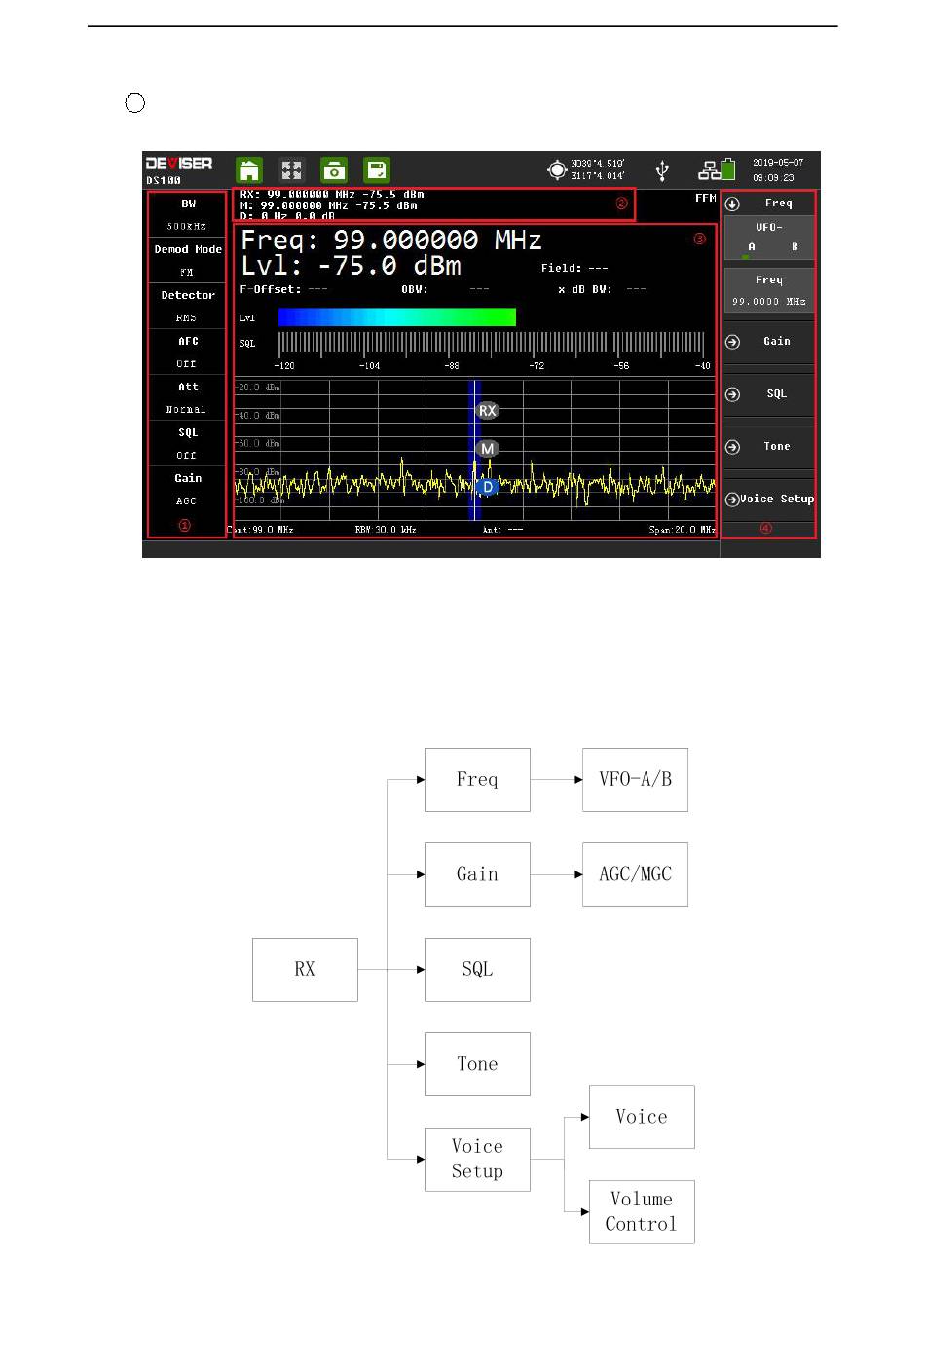This screenshot has height=1371, width=925.
Task: Click the USB connection status icon
Action: click(662, 171)
